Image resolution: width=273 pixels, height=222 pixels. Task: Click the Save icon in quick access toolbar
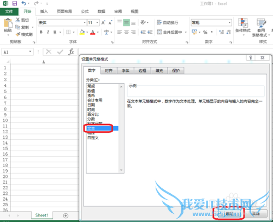point(15,3)
